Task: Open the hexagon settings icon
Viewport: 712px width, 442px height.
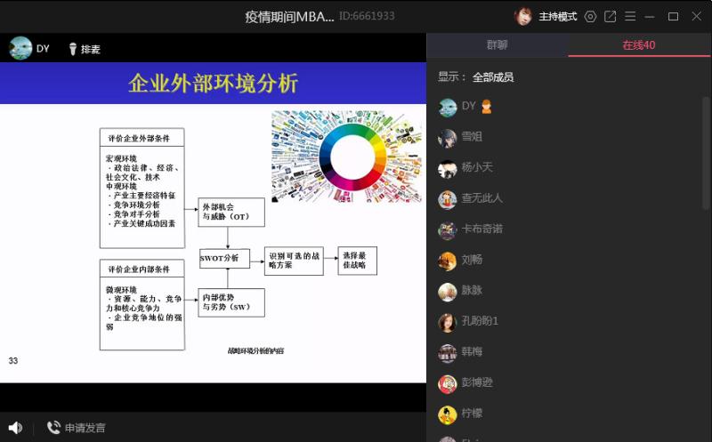Action: pos(590,17)
